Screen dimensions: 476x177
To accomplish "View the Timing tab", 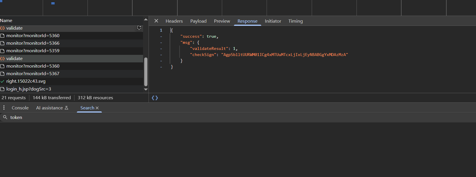I will click(x=295, y=21).
